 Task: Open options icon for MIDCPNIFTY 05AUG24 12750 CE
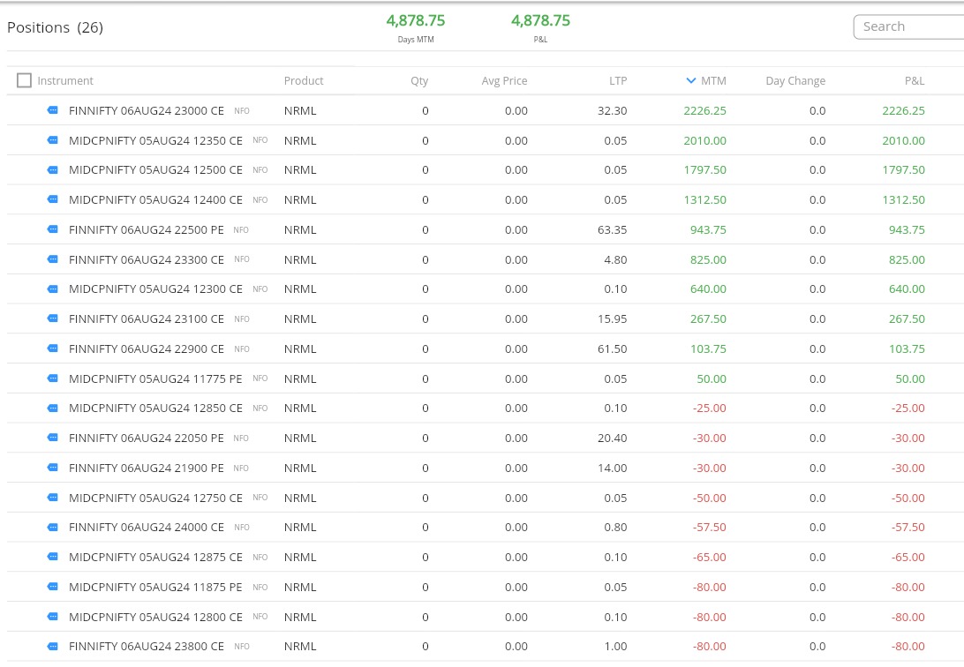[x=53, y=498]
